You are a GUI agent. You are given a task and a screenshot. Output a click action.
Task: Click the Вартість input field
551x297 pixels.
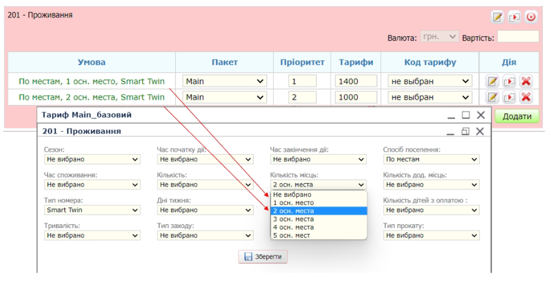tap(517, 37)
